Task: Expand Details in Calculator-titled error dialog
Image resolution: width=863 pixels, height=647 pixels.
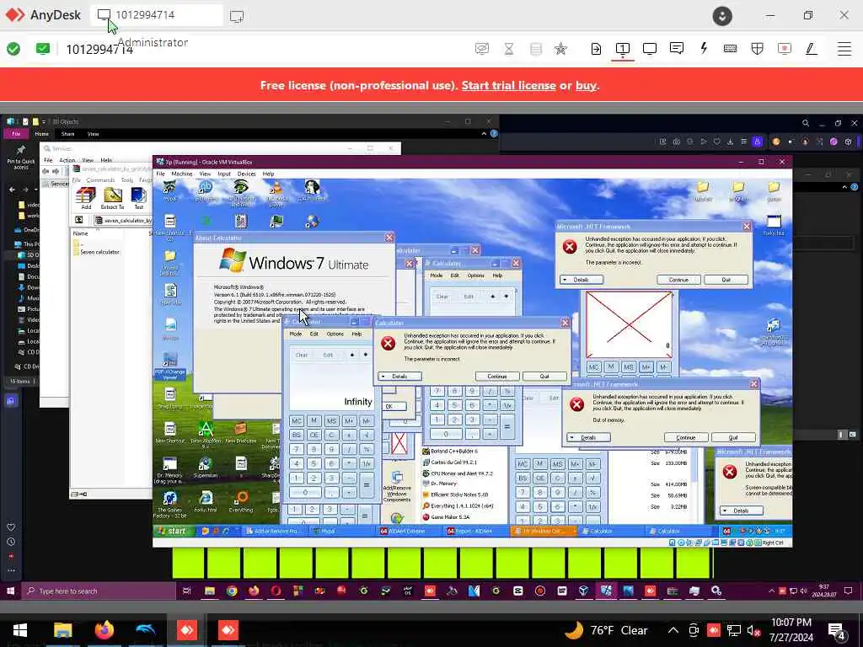Action: (x=400, y=377)
